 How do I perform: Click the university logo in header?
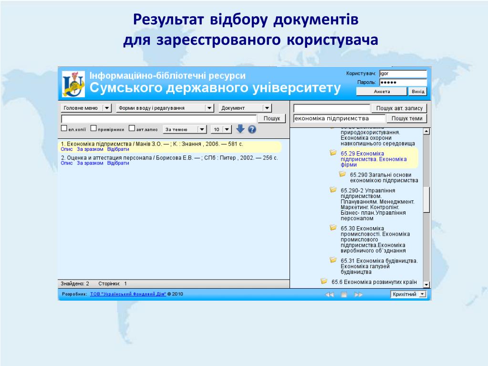(73, 84)
